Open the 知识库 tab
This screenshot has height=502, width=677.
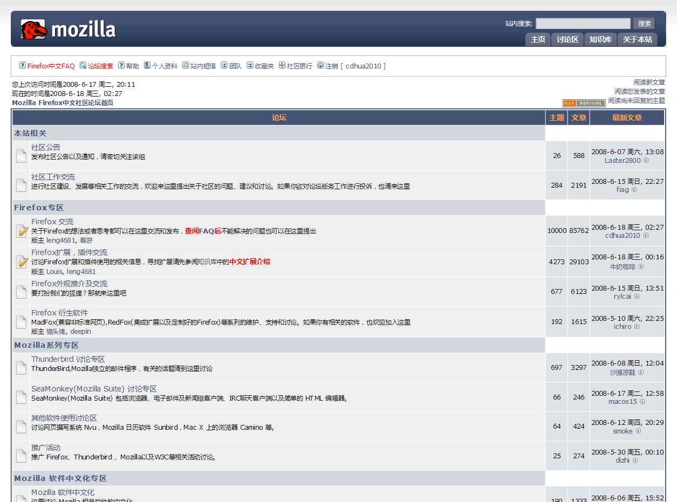pyautogui.click(x=600, y=39)
